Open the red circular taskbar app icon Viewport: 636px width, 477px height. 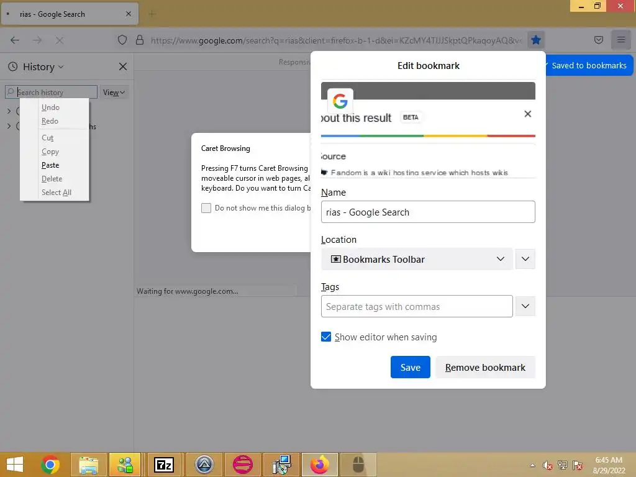[243, 465]
